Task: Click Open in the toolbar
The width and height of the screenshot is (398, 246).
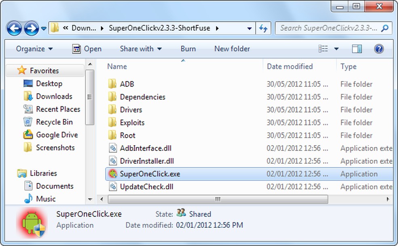Action: point(87,48)
